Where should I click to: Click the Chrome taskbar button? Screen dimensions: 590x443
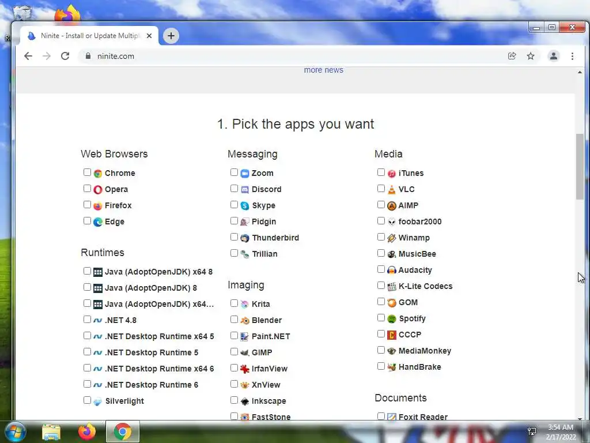(123, 431)
